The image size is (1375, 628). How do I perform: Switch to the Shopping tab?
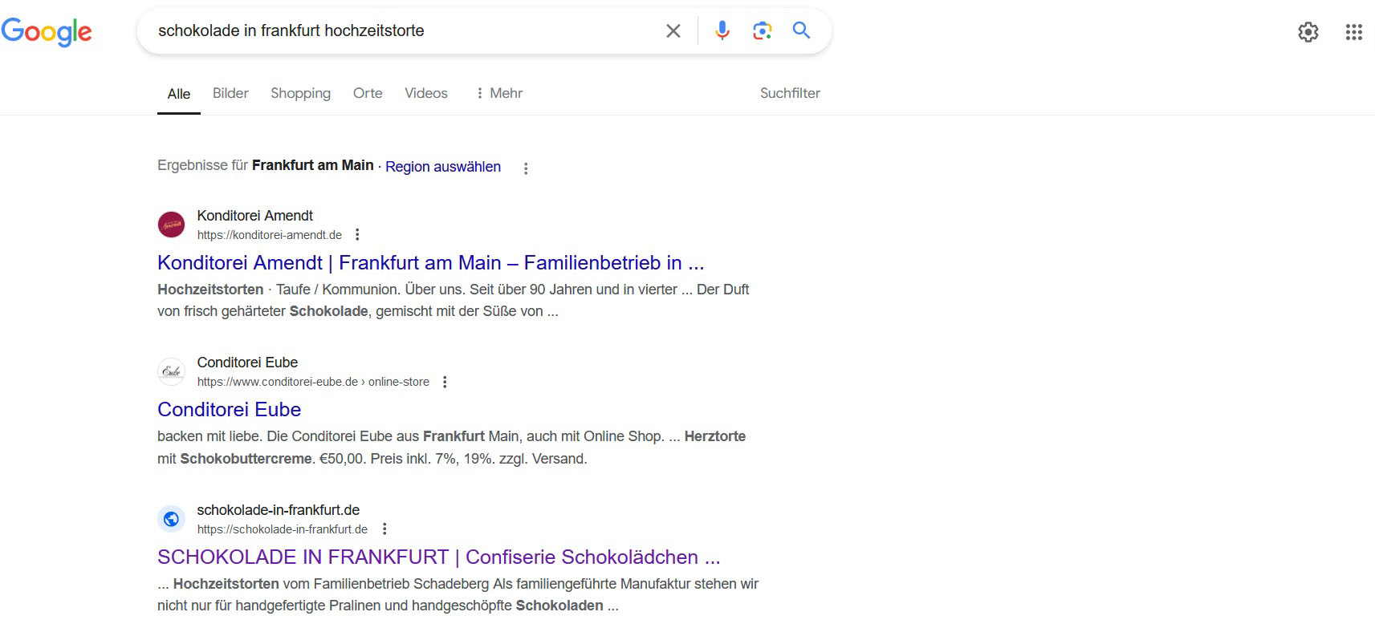(300, 93)
